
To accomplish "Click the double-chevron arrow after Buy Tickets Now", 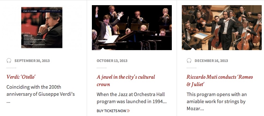I will [128, 111].
